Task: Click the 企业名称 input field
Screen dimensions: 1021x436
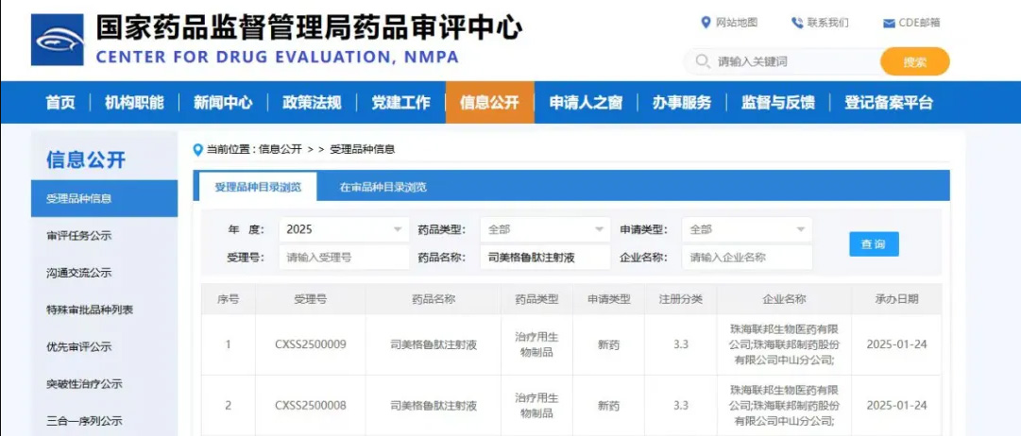Action: (x=746, y=258)
